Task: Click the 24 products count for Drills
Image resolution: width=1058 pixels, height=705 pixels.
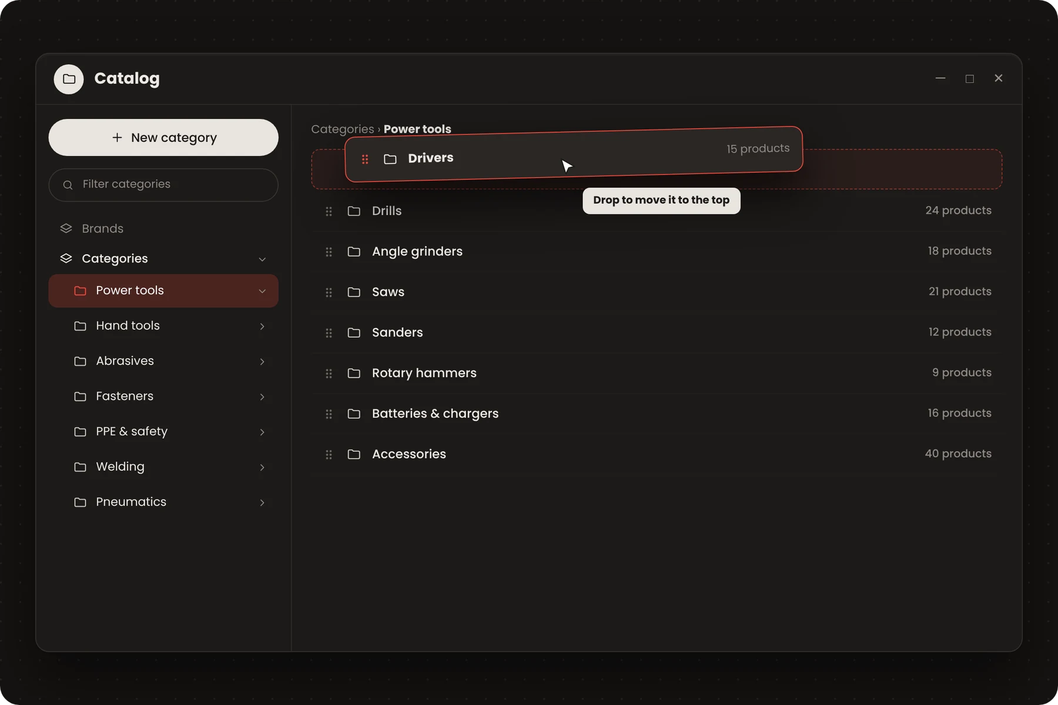Action: pyautogui.click(x=958, y=210)
